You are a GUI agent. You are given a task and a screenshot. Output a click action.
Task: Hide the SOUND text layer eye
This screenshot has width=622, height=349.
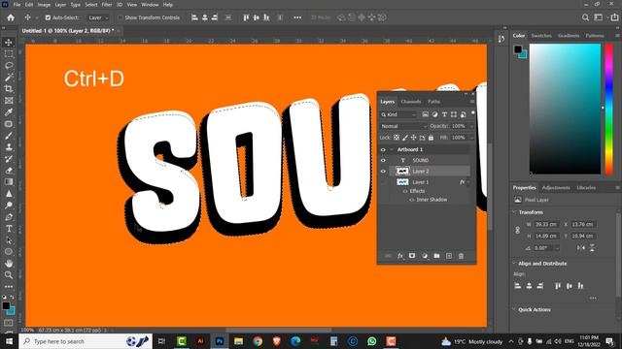[383, 160]
